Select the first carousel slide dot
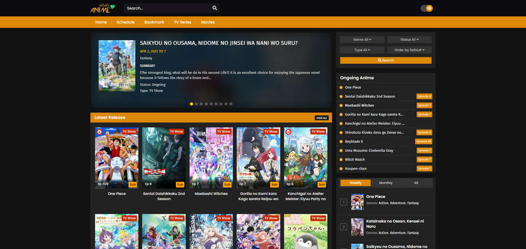The width and height of the screenshot is (526, 249). pyautogui.click(x=192, y=104)
